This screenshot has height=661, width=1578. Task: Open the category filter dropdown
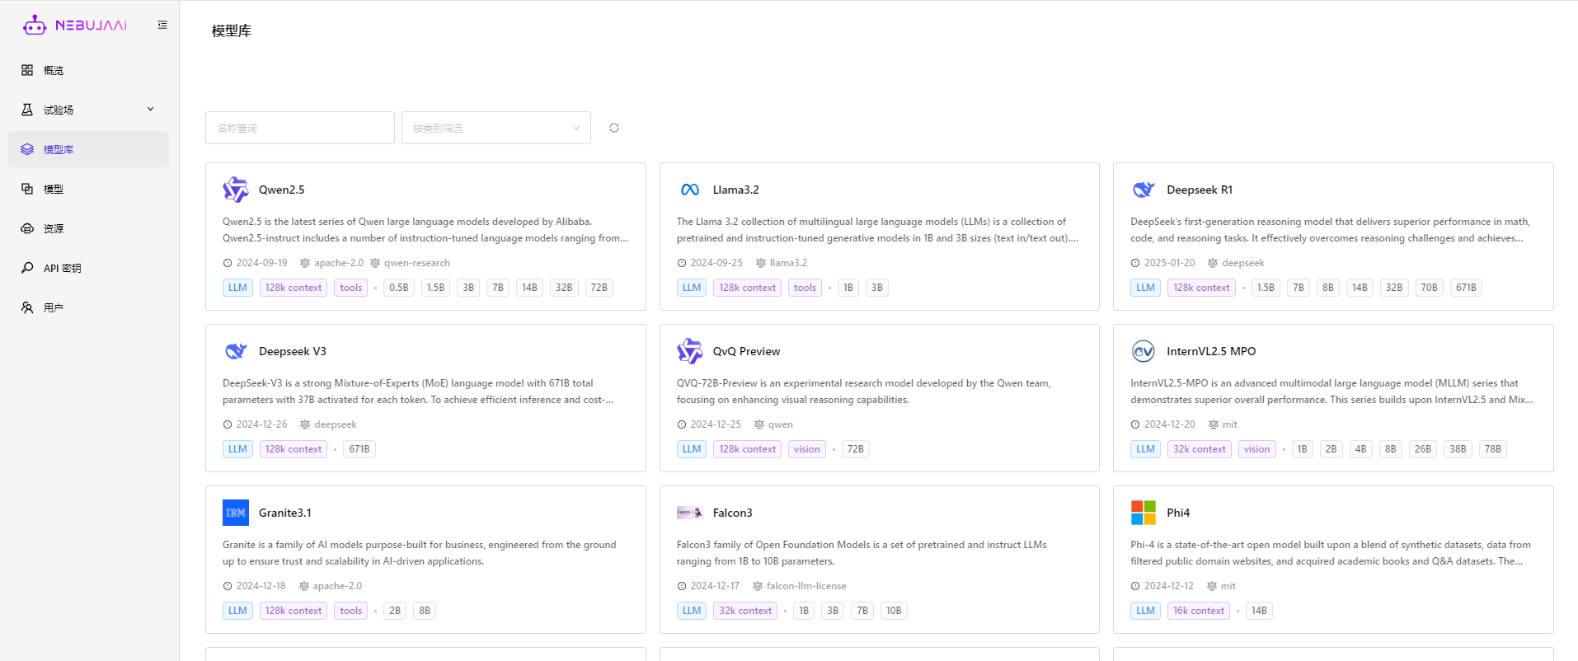tap(486, 128)
